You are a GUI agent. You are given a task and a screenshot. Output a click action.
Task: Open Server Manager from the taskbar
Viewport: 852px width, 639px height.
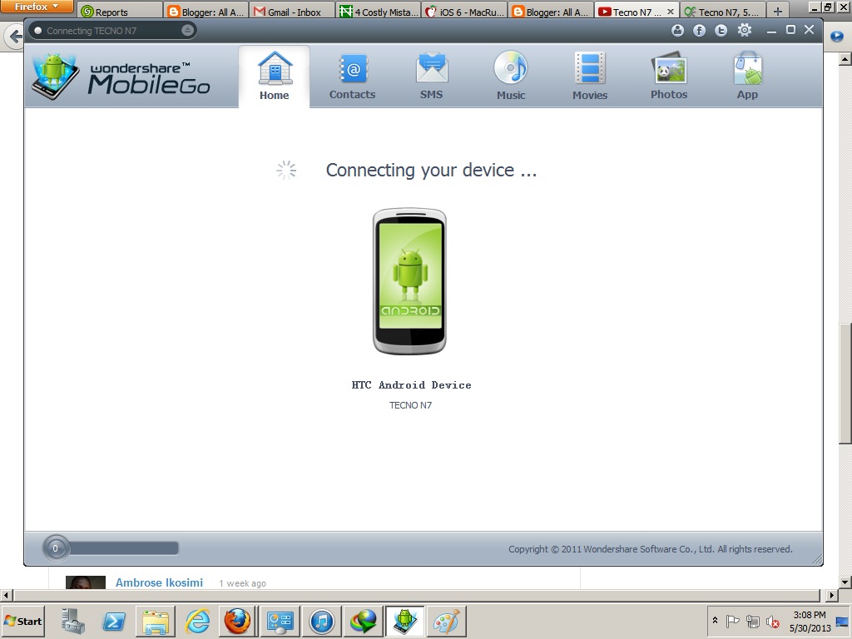tap(72, 621)
